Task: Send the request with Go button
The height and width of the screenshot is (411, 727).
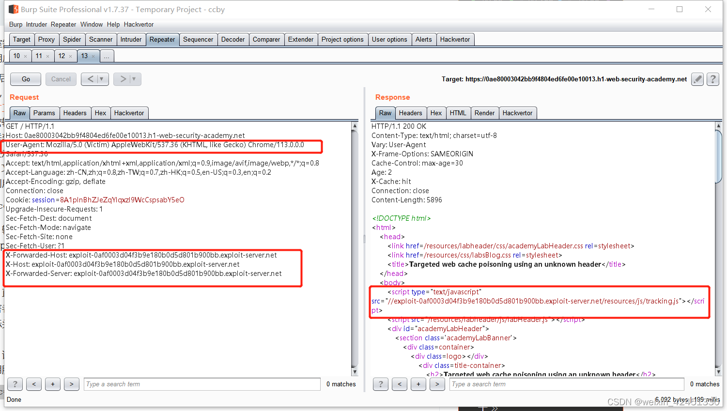Action: tap(26, 79)
